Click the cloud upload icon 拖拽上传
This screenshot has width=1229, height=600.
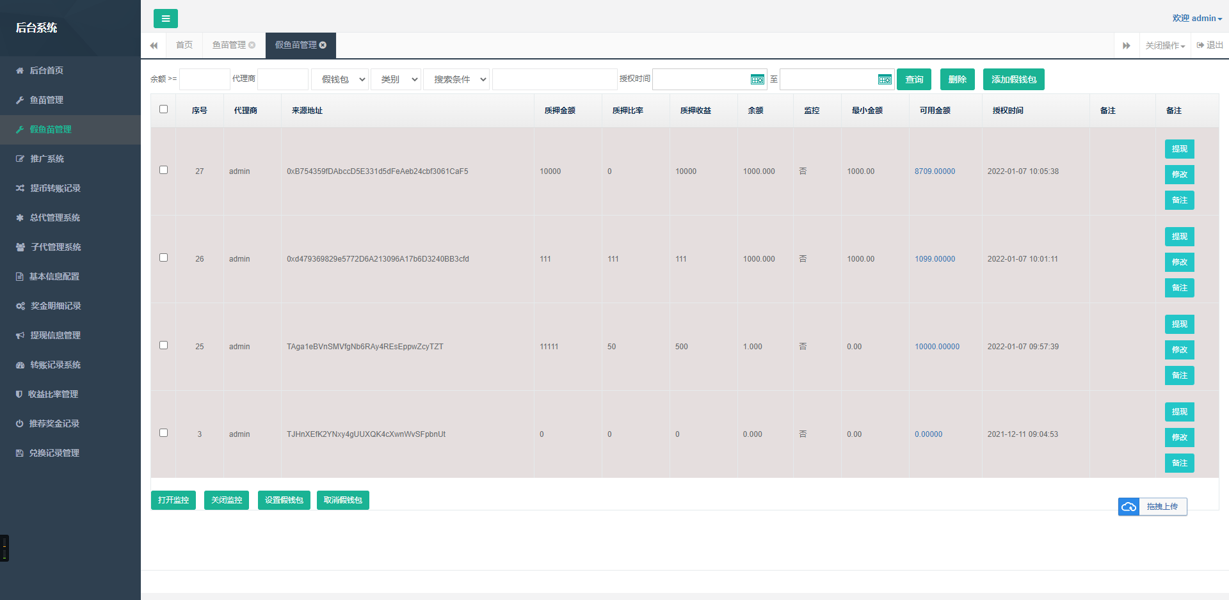1129,507
